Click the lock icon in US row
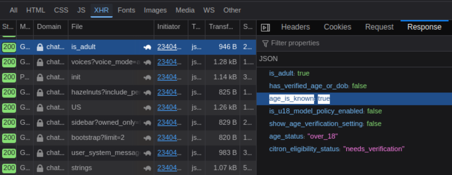The height and width of the screenshot is (175, 452). click(x=40, y=107)
